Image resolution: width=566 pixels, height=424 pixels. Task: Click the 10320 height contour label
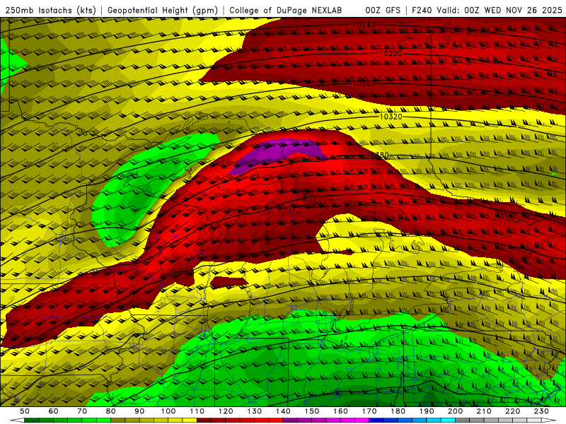click(391, 117)
